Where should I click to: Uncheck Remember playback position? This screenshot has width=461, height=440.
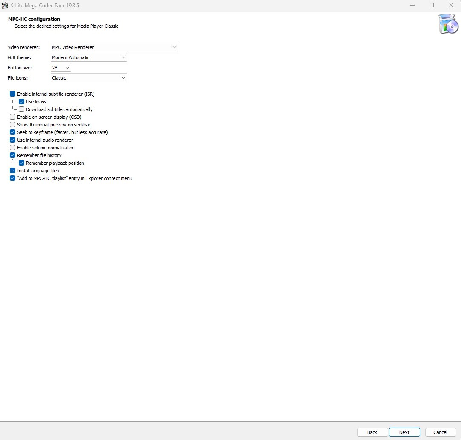(22, 163)
